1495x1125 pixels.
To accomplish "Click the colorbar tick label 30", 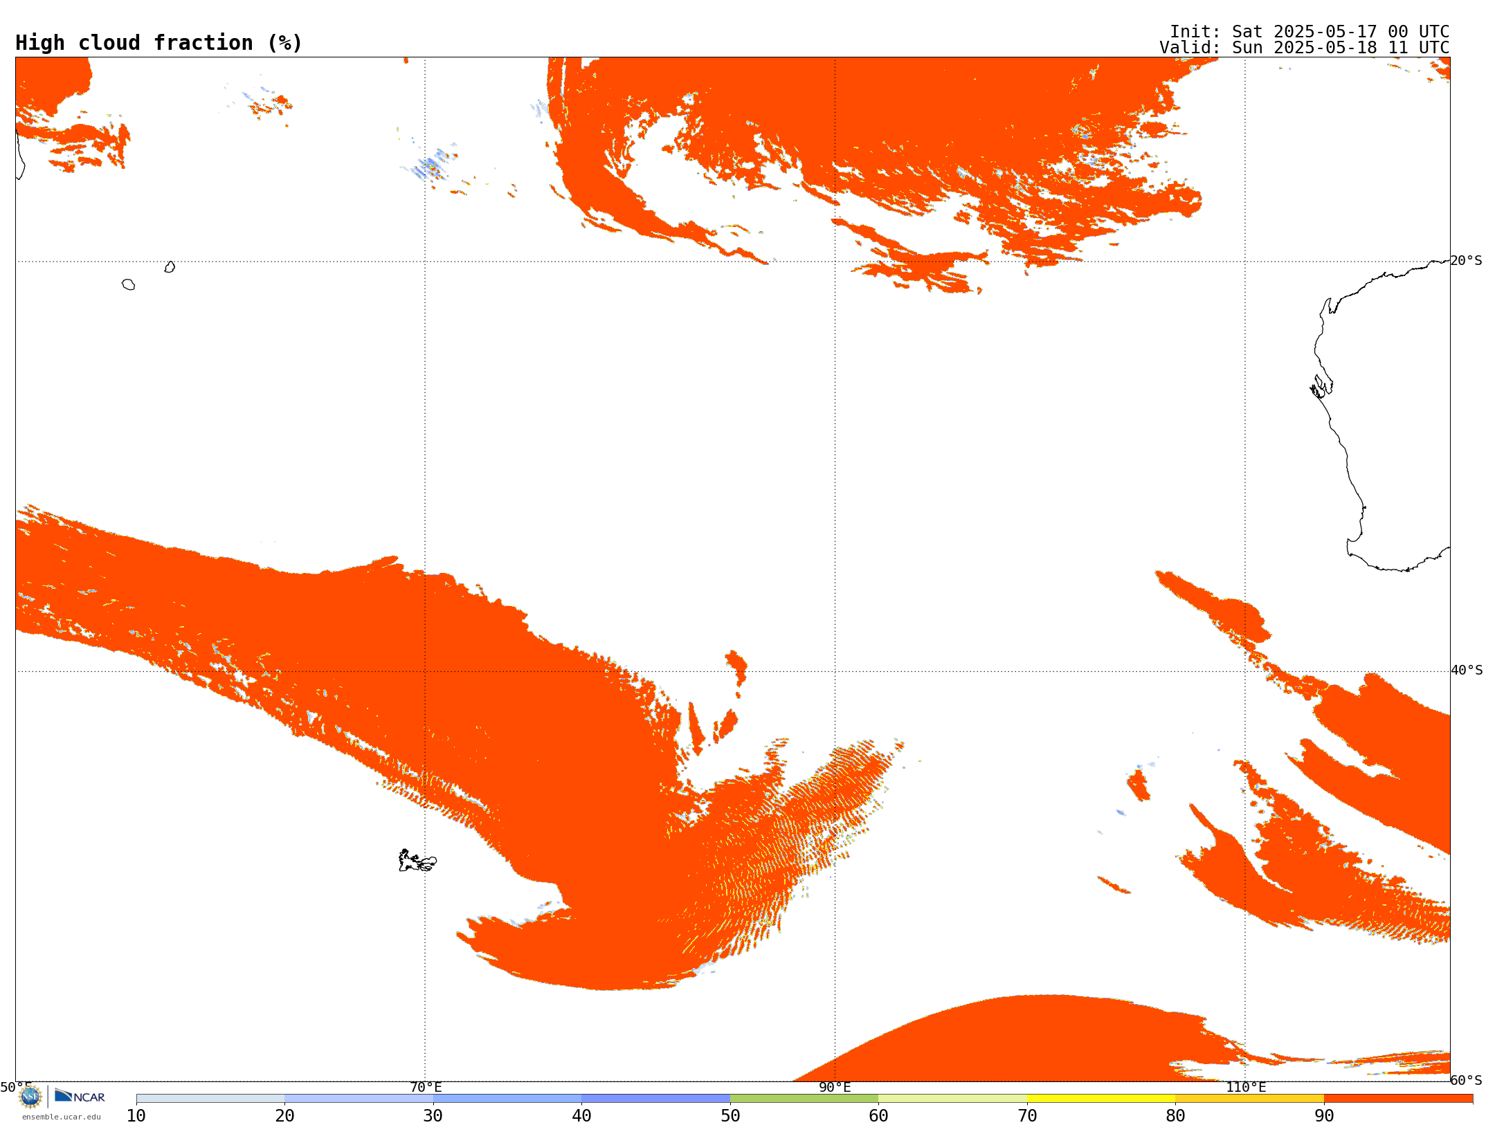I will point(433,1115).
